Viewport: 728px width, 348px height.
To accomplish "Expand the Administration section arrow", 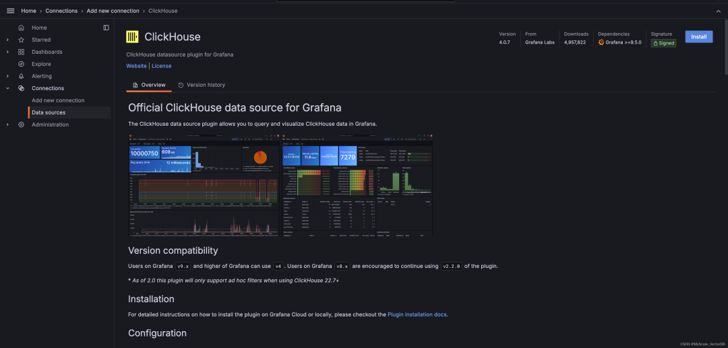I will coord(7,125).
